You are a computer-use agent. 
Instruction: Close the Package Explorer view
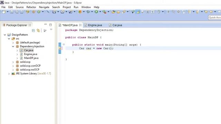[x=30, y=25]
